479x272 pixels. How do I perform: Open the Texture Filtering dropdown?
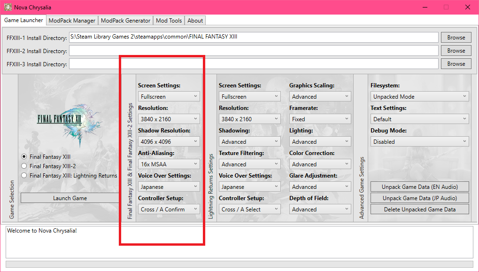249,164
